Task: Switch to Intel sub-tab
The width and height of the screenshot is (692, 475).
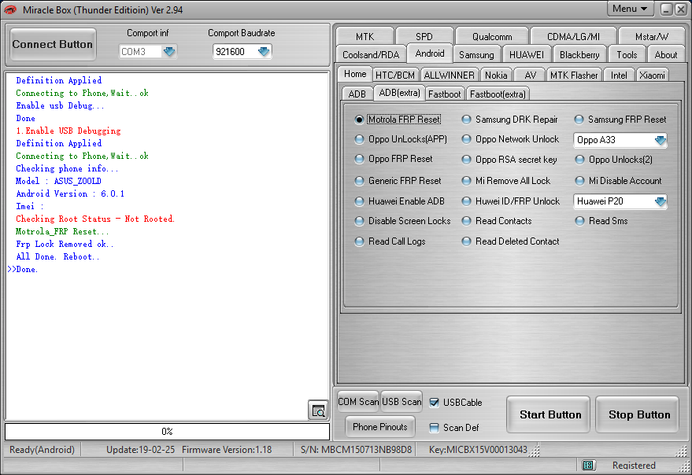Action: (619, 75)
